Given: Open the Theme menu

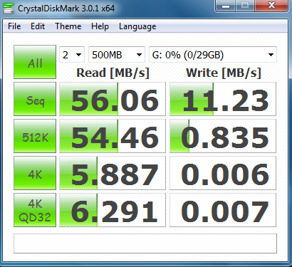Looking at the screenshot, I should point(68,26).
